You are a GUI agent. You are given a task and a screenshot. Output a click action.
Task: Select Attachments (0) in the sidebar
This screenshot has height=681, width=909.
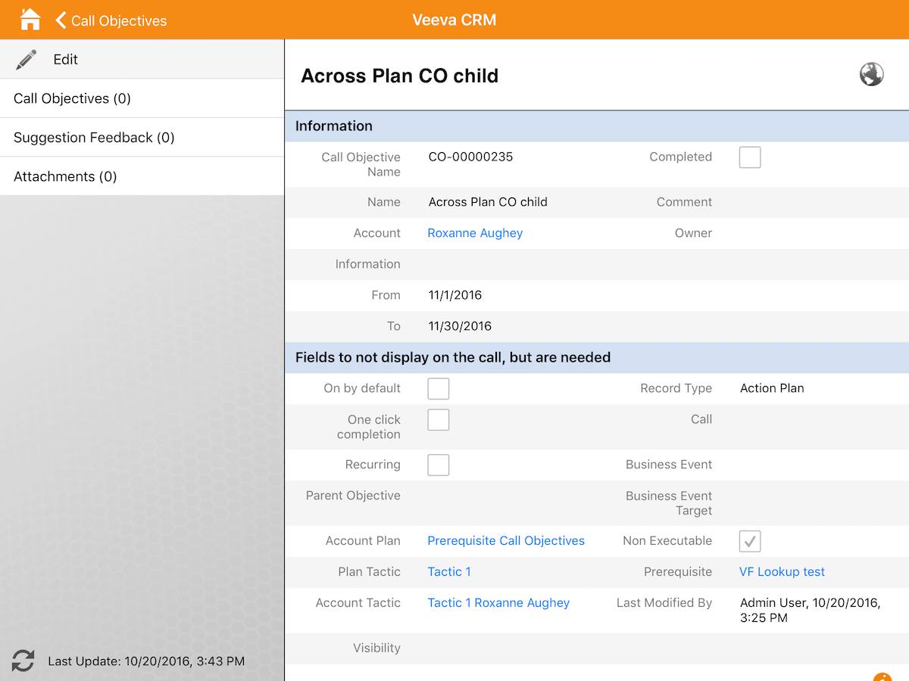click(x=65, y=176)
